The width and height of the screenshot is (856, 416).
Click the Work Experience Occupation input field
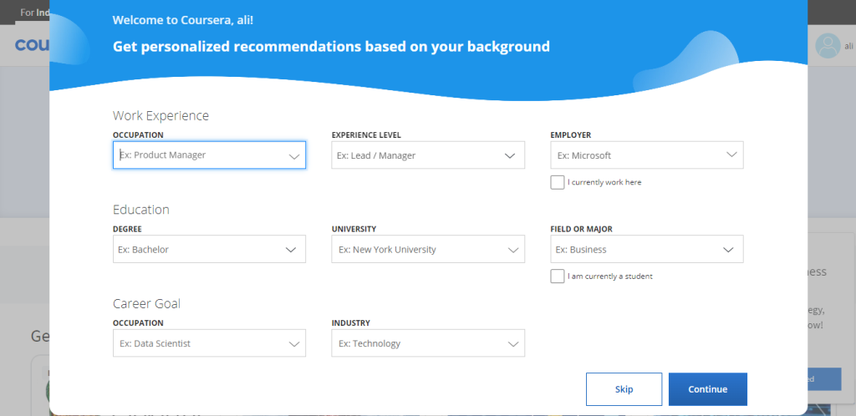pos(209,155)
